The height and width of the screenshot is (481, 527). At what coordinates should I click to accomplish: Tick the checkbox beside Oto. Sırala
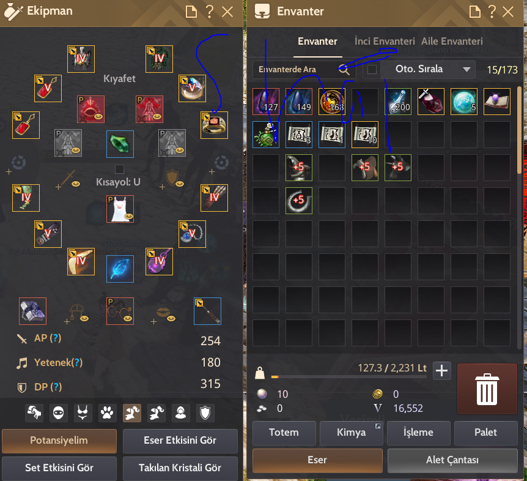[x=372, y=69]
